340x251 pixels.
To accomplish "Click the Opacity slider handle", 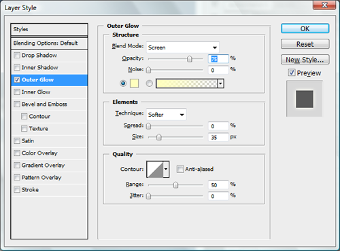I will [x=190, y=59].
